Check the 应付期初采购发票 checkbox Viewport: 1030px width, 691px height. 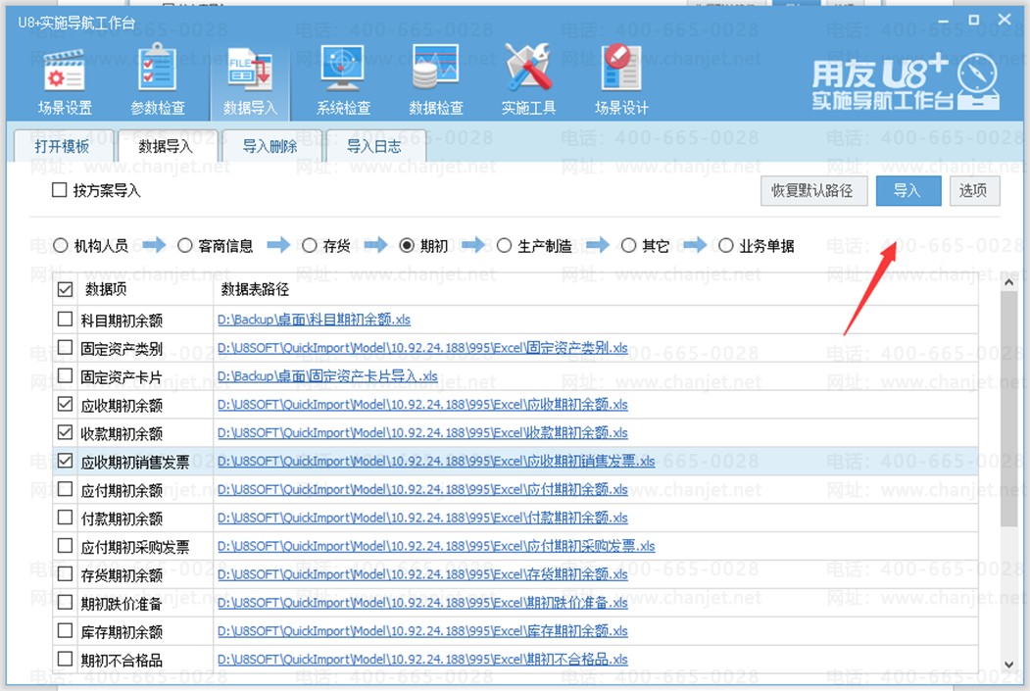tap(65, 546)
